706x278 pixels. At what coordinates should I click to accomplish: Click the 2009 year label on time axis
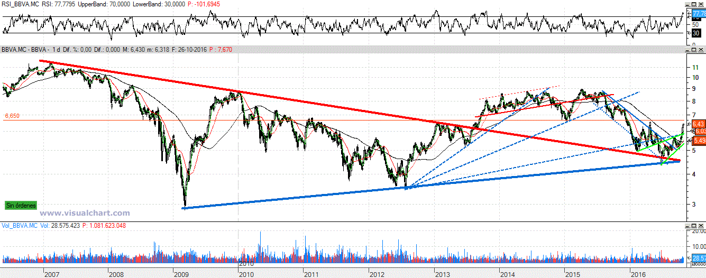click(x=181, y=274)
